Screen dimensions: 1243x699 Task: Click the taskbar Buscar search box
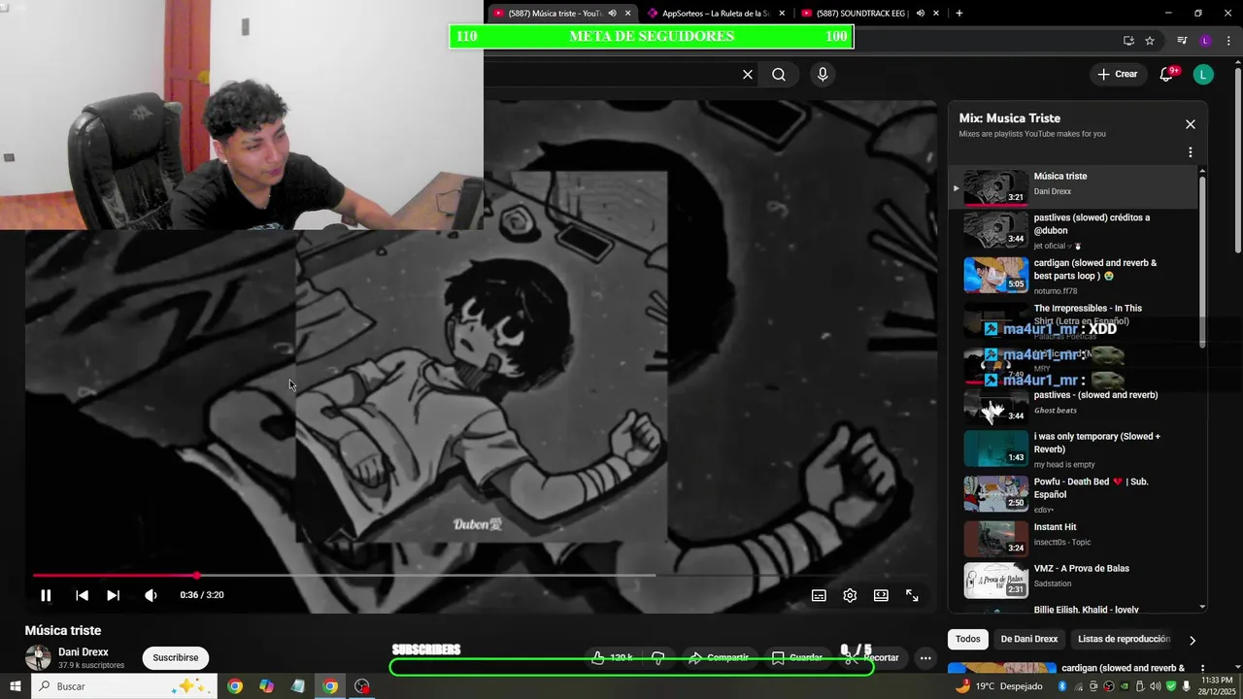click(x=124, y=686)
